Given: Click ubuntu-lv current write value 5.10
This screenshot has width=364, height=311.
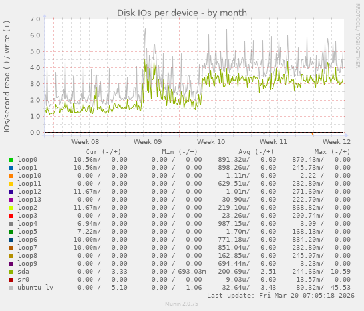Looking at the screenshot, I should click(x=119, y=288).
